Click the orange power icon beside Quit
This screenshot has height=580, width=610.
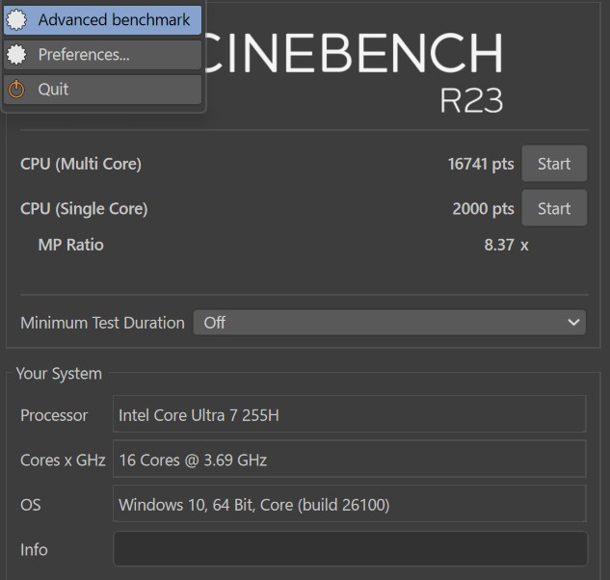pyautogui.click(x=16, y=89)
